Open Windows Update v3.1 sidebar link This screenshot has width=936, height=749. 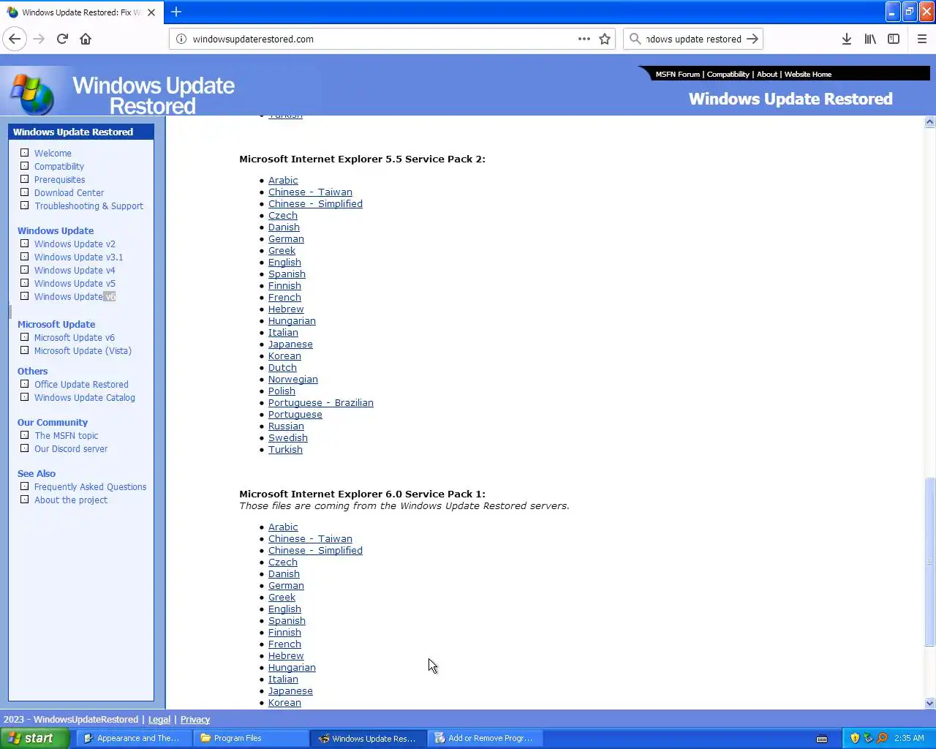click(78, 257)
